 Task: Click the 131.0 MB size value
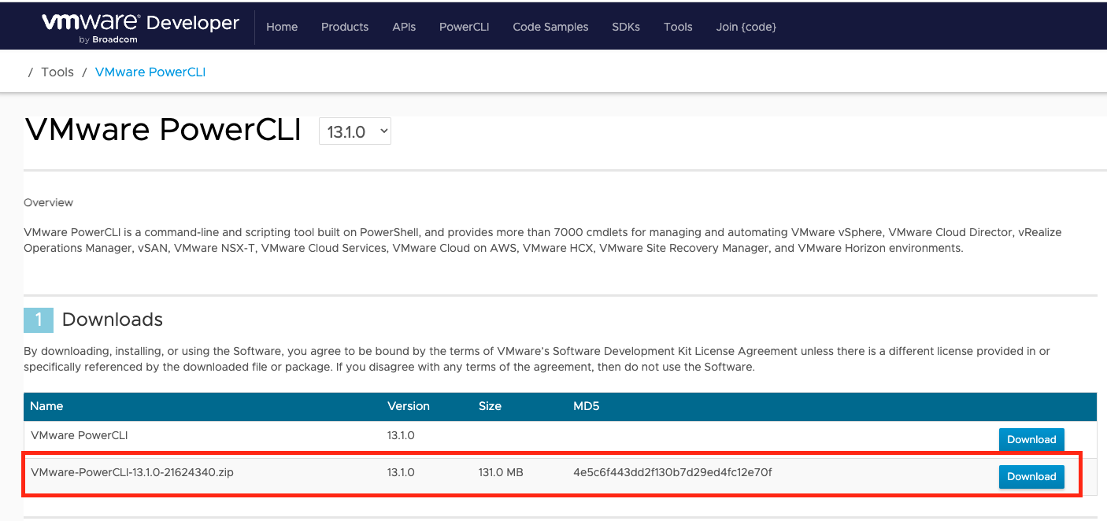pos(501,472)
